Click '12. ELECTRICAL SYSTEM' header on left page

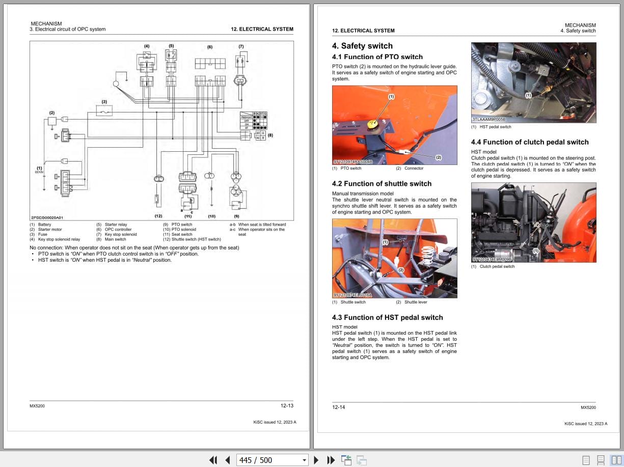point(262,30)
